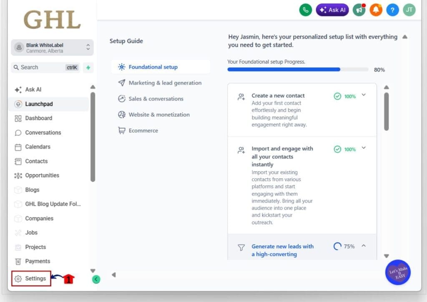
Task: Open Settings at the sidebar bottom
Action: point(31,278)
